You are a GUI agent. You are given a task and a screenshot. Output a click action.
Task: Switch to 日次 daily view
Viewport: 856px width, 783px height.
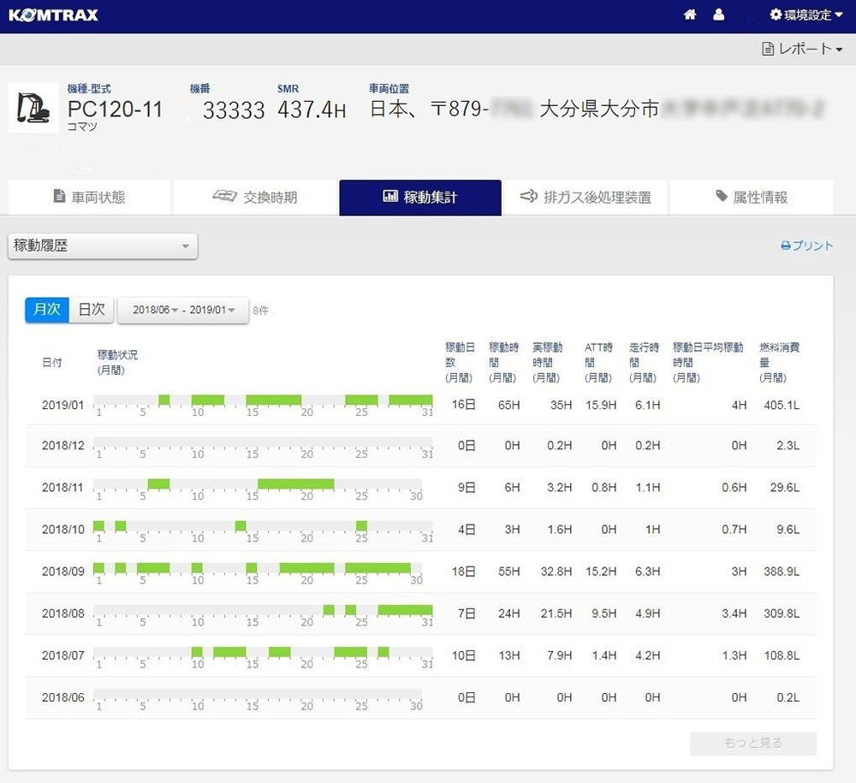click(92, 310)
